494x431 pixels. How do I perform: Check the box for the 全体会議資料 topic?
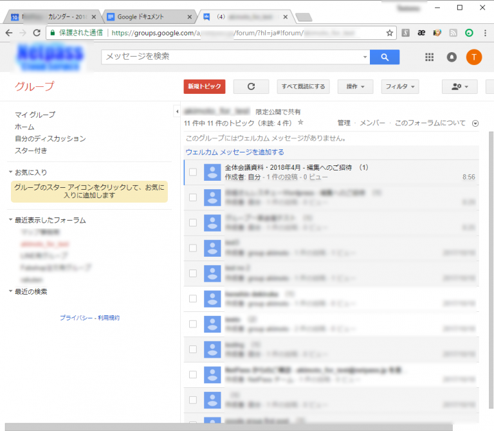[193, 172]
